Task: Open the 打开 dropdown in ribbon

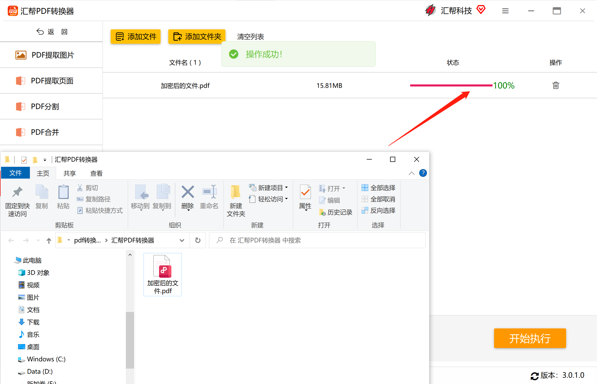Action: (x=332, y=188)
